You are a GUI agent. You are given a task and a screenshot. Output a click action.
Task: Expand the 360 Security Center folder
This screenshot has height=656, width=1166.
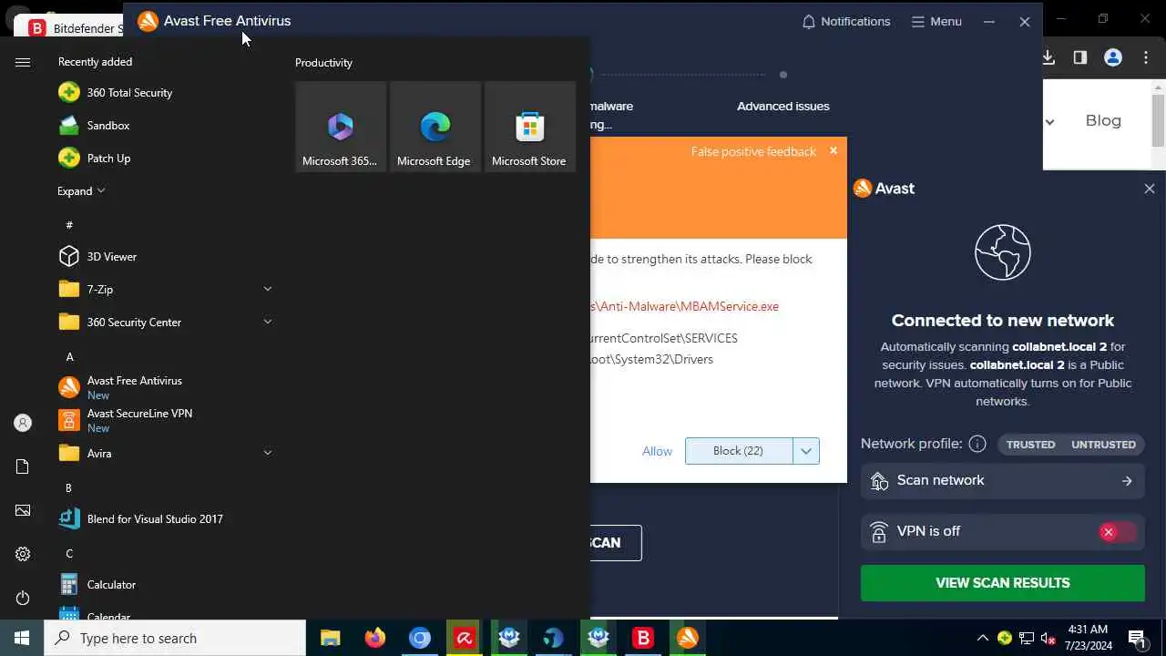coord(164,322)
